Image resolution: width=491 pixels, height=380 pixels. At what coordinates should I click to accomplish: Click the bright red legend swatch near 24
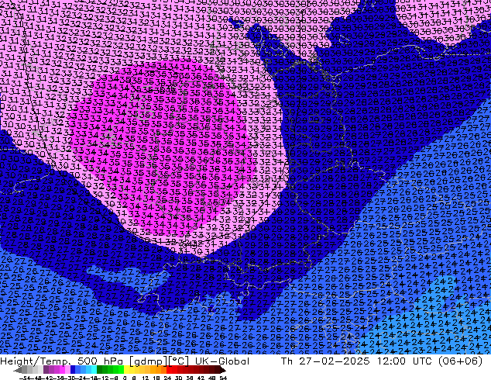click(170, 370)
